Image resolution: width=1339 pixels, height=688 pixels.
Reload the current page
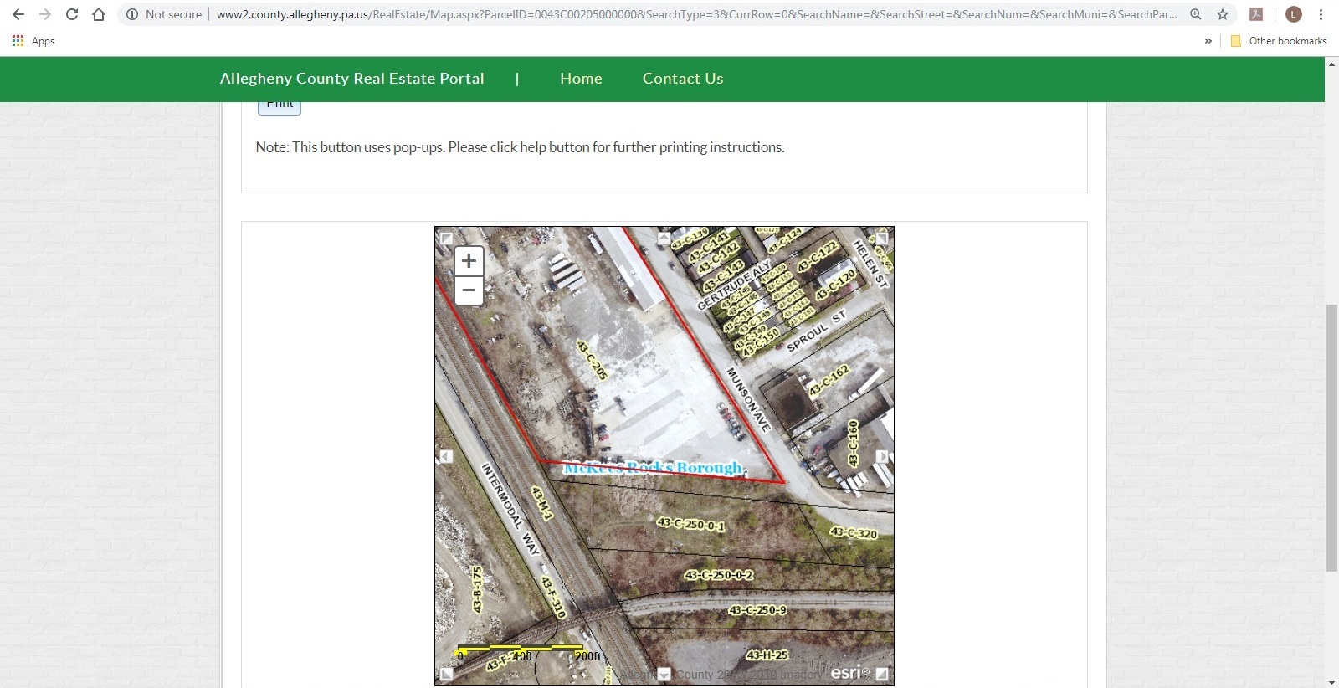pyautogui.click(x=72, y=14)
